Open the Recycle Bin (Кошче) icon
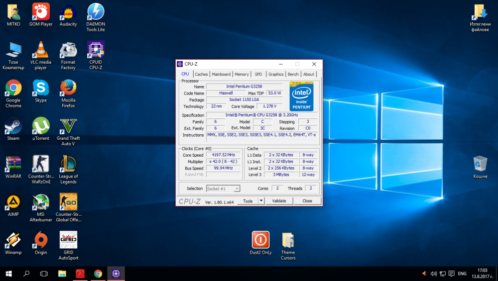The image size is (498, 281). pyautogui.click(x=480, y=167)
